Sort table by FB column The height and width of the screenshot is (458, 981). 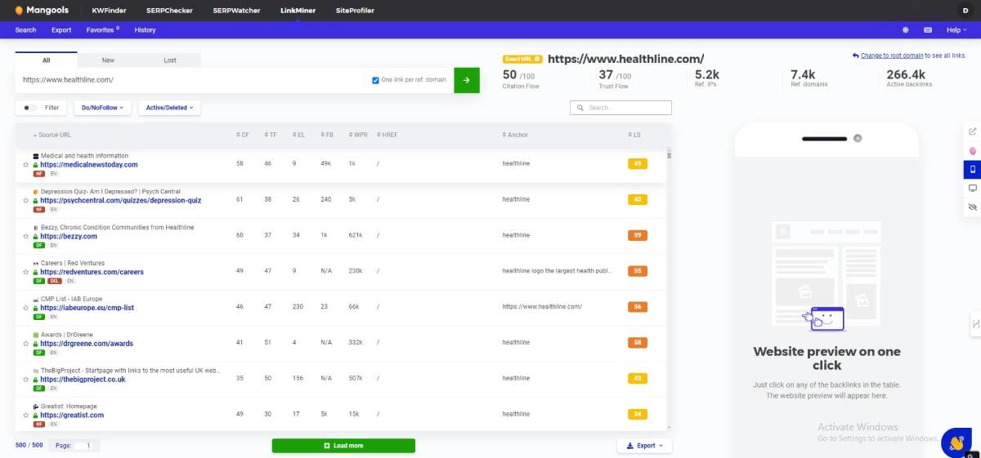point(327,135)
